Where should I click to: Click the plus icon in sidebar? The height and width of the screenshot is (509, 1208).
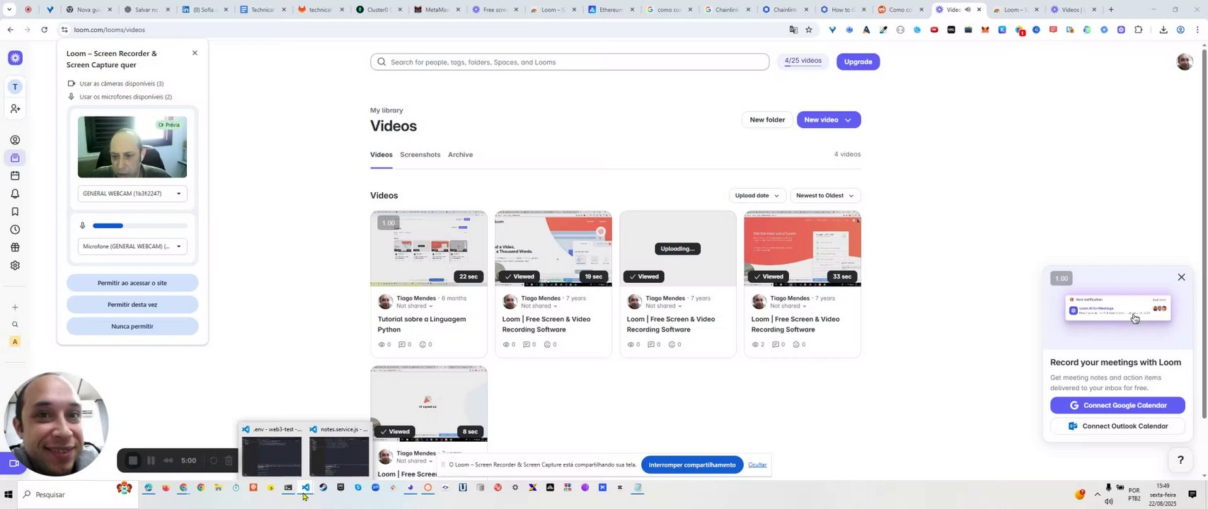coord(15,308)
